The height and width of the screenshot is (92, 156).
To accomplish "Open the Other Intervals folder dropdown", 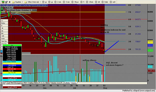I will (32, 2).
